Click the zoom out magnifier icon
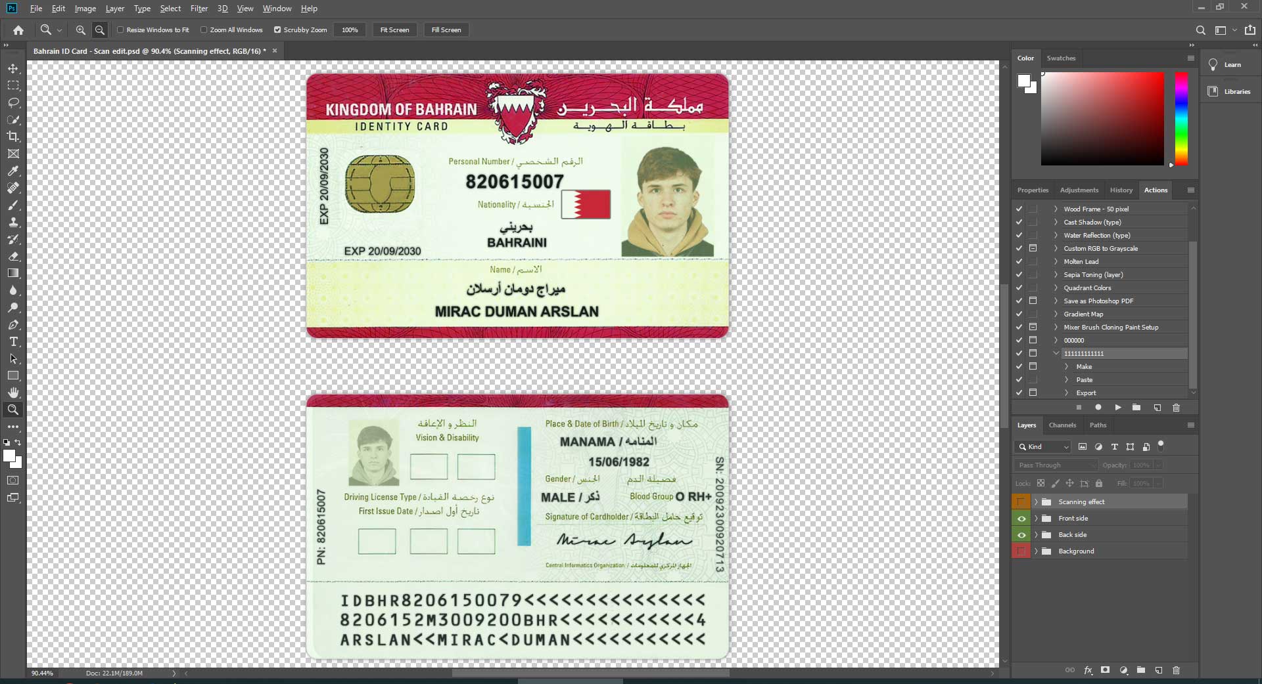This screenshot has height=684, width=1262. tap(100, 30)
